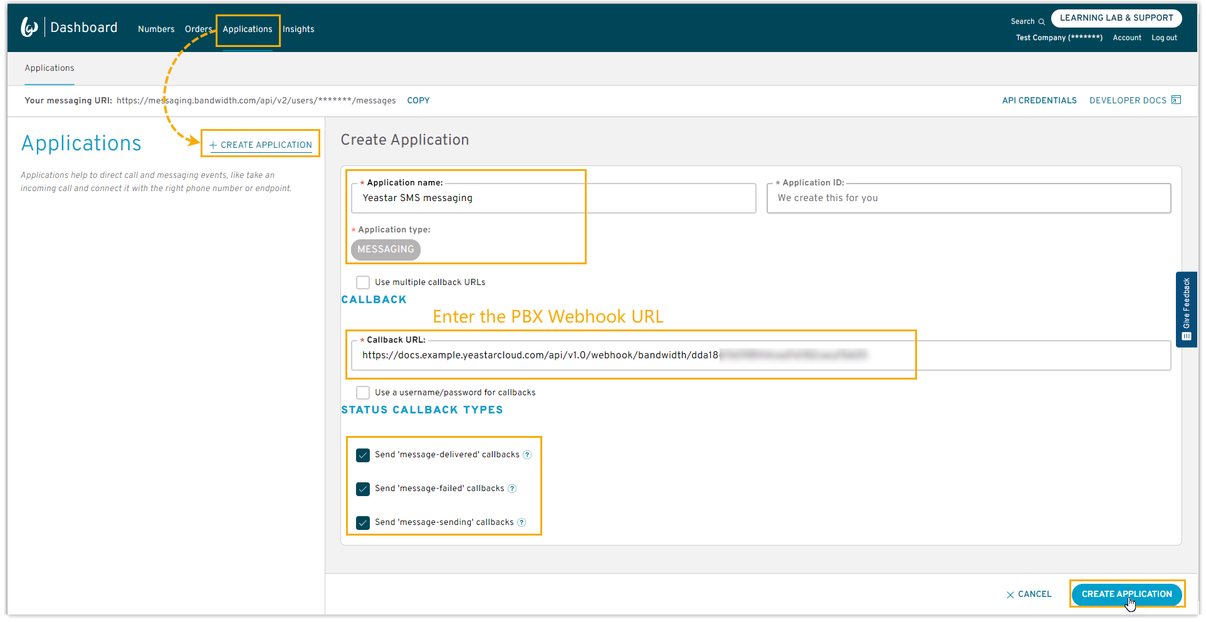Click the Search magnifier icon
This screenshot has width=1206, height=622.
1042,22
